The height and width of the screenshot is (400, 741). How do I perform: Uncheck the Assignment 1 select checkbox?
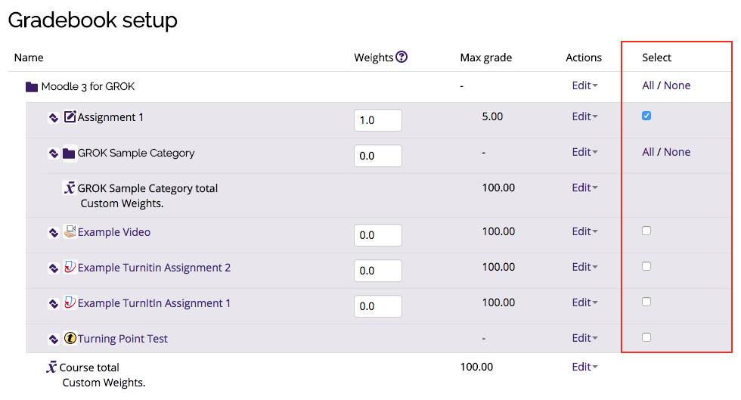click(x=646, y=116)
